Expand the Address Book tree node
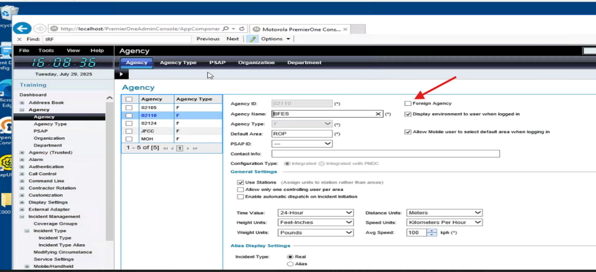 [x=22, y=103]
